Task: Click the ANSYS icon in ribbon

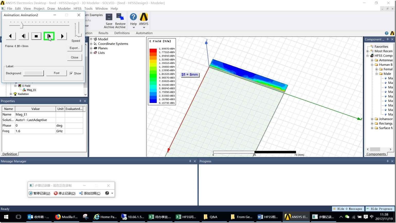Action: point(144,17)
